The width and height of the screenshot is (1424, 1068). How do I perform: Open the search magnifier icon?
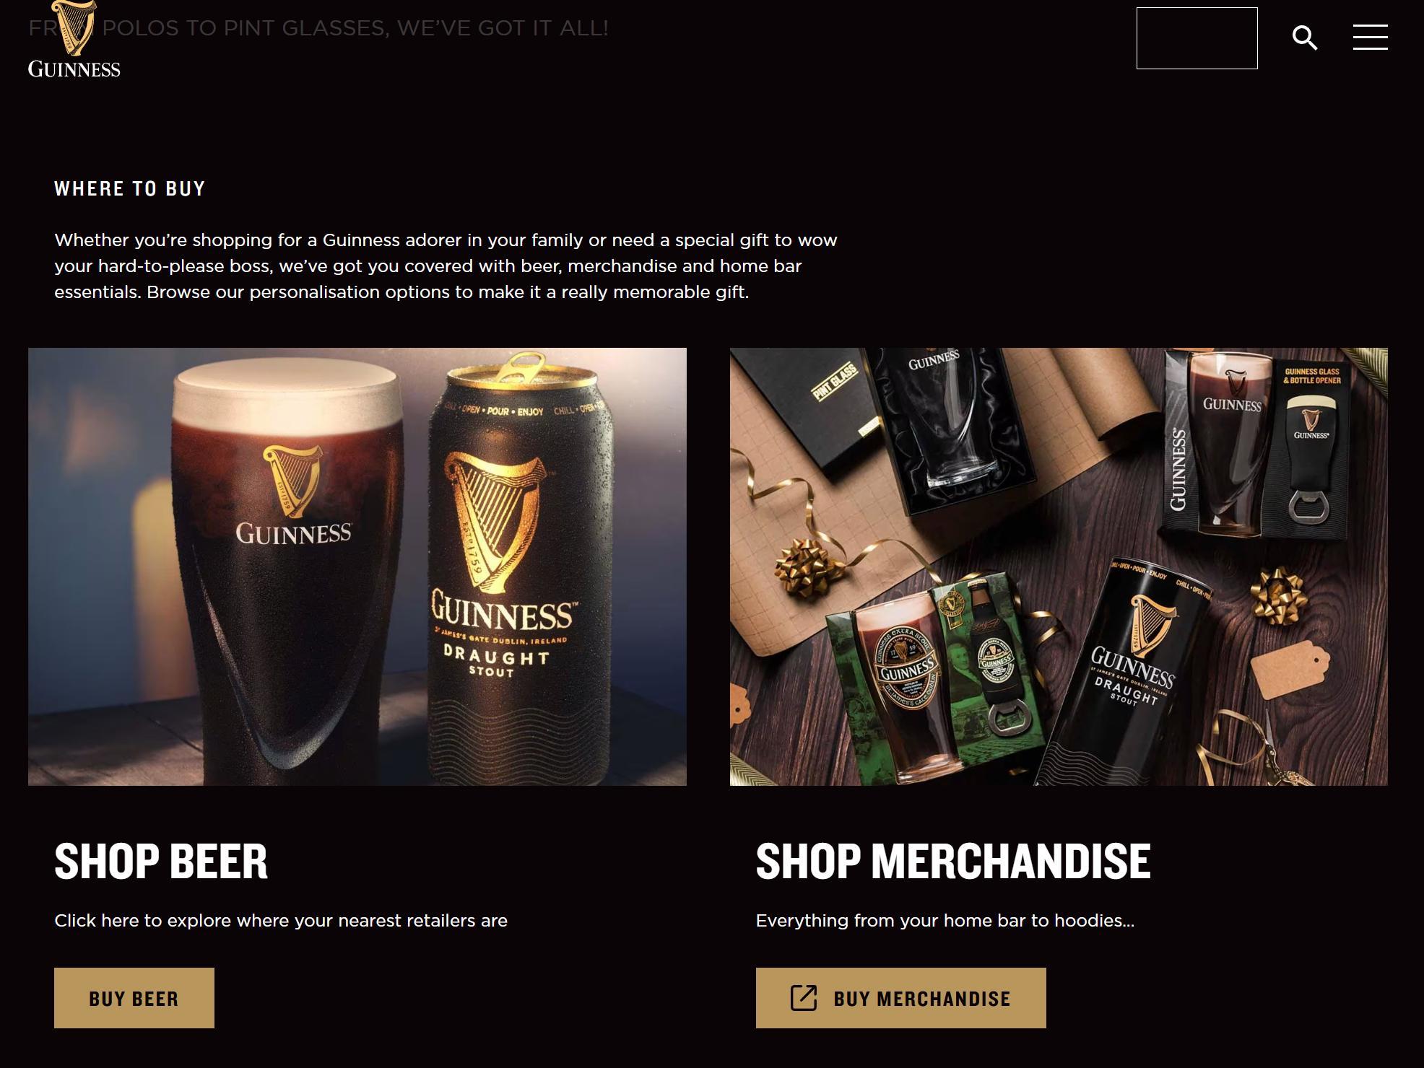pyautogui.click(x=1305, y=38)
